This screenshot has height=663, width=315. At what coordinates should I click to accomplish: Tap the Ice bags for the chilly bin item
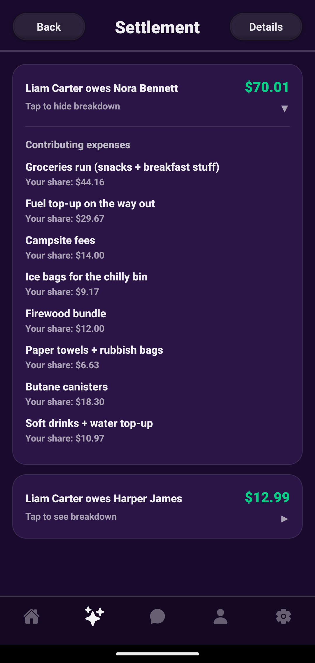pyautogui.click(x=86, y=277)
